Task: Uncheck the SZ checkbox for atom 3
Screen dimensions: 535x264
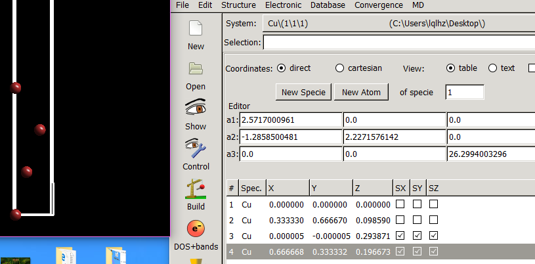Action: [x=433, y=236]
